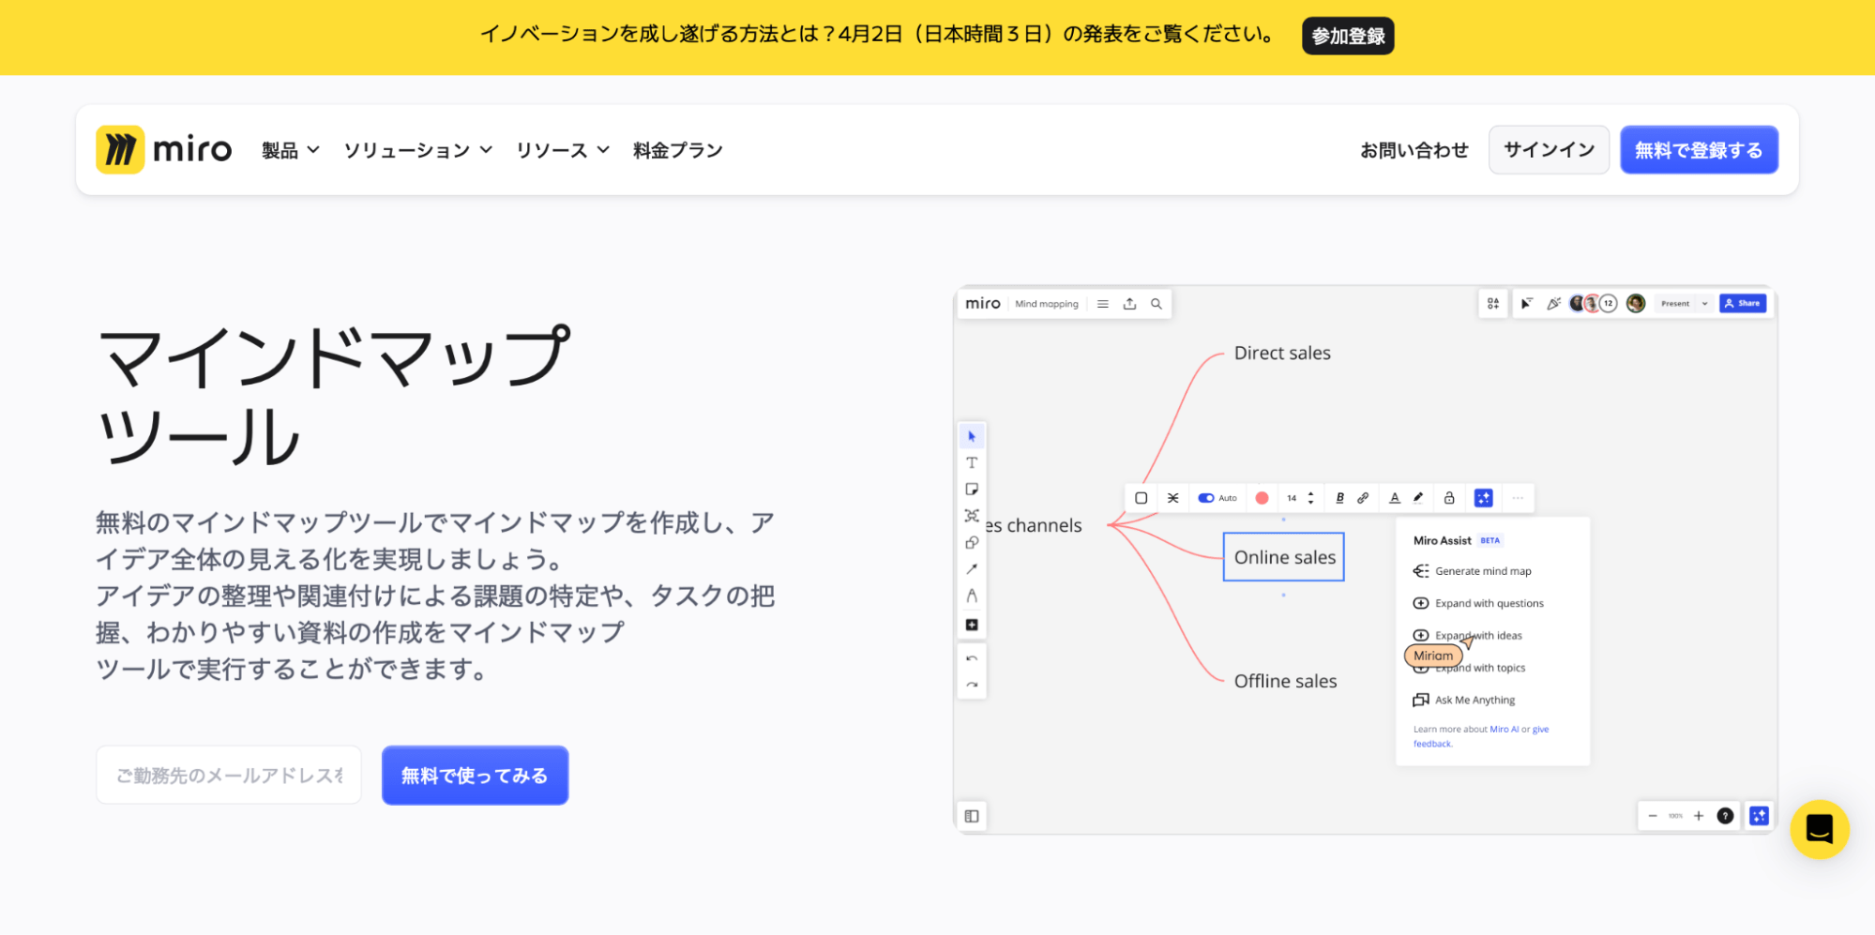Toggle bold text formatting

(x=1339, y=498)
